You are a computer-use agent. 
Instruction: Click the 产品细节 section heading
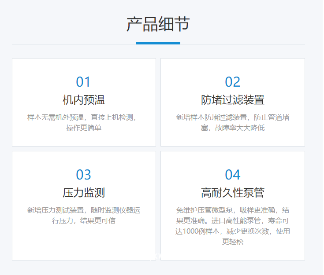(x=158, y=24)
